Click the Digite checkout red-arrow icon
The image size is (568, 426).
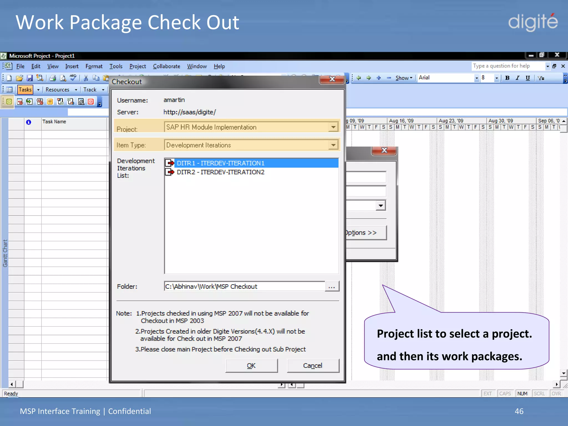click(19, 102)
